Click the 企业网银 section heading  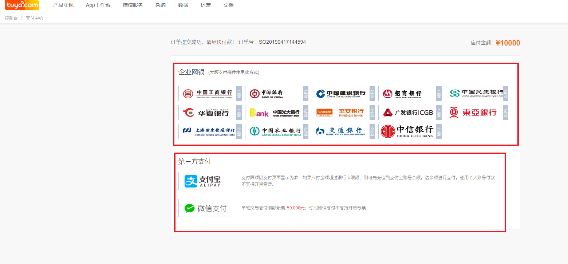(x=192, y=72)
